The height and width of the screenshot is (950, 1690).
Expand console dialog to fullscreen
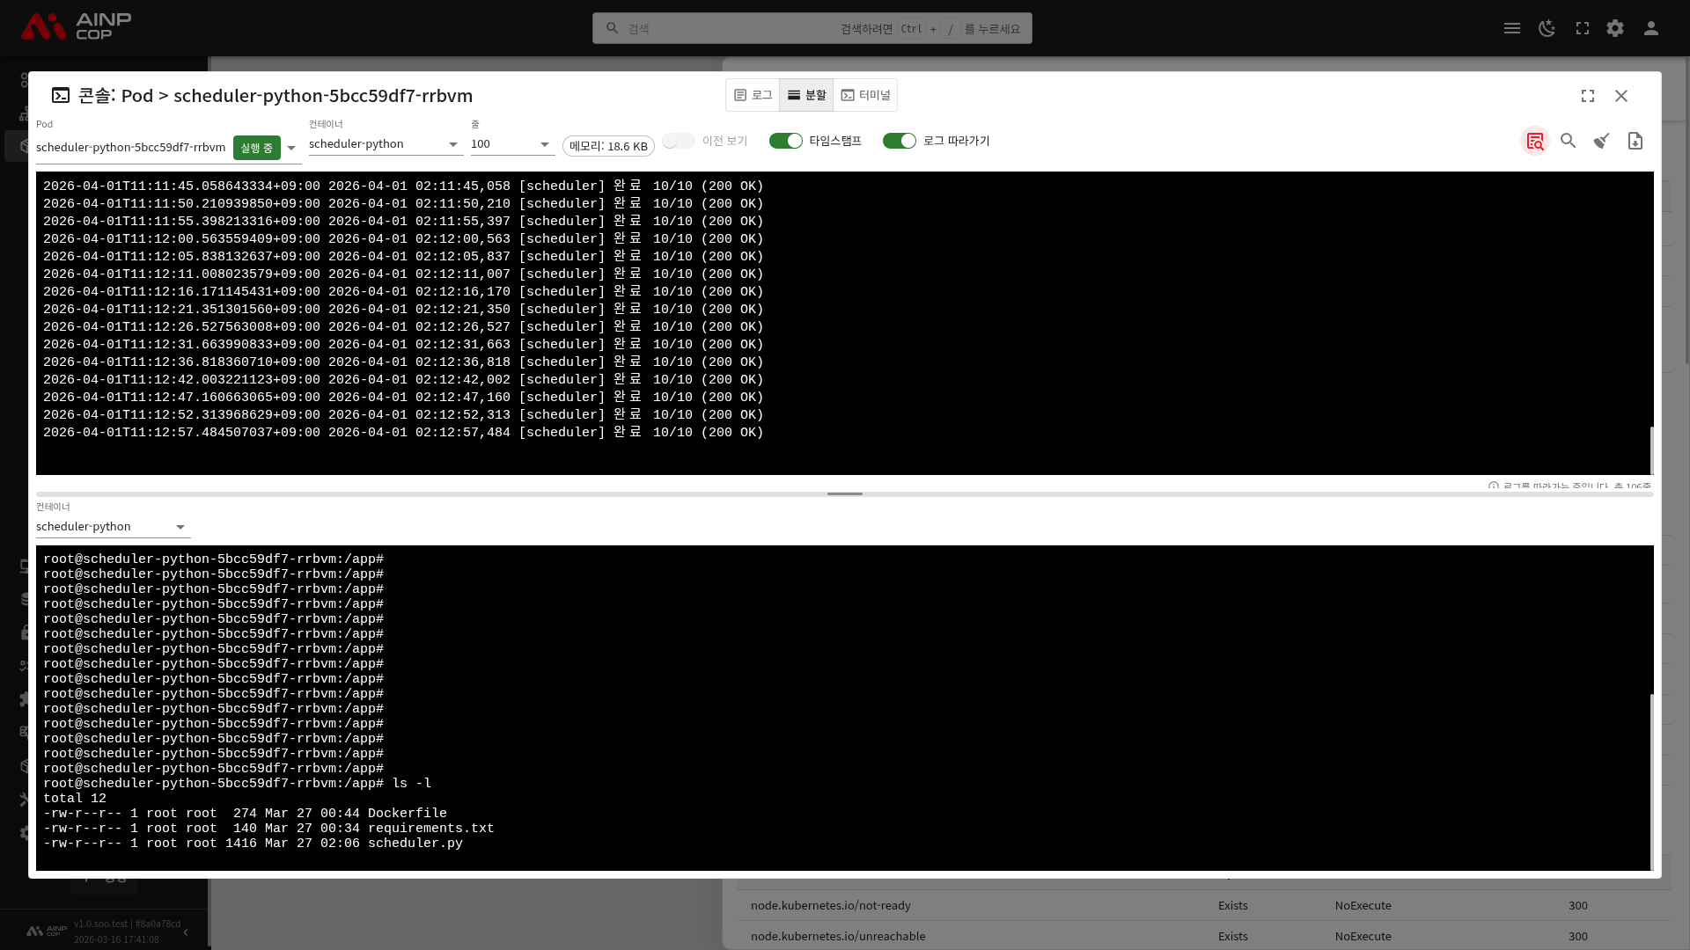pyautogui.click(x=1588, y=96)
